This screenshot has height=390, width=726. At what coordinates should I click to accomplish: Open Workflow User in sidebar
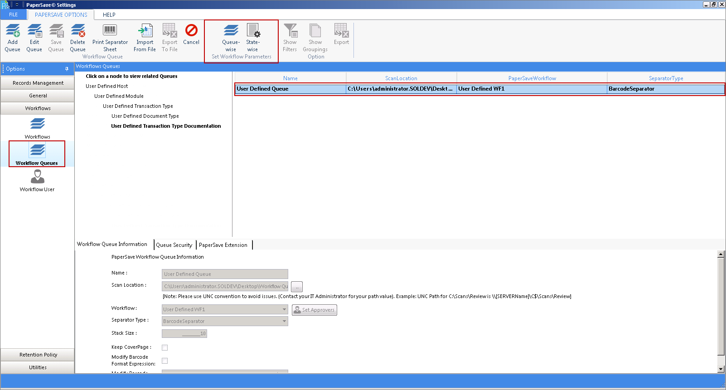pyautogui.click(x=37, y=181)
